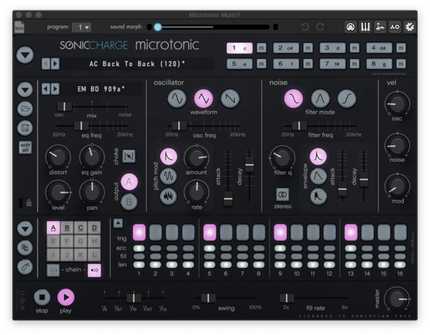Select drum channel 3 d
Image resolution: width=430 pixels, height=335 pixels.
coord(333,48)
